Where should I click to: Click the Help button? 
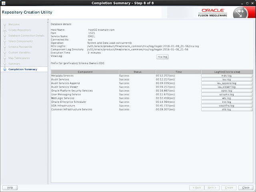pos(10,188)
